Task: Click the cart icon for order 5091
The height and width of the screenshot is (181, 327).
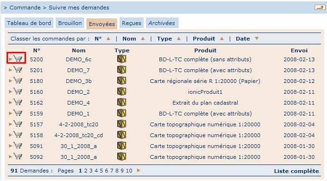Action: [18, 145]
